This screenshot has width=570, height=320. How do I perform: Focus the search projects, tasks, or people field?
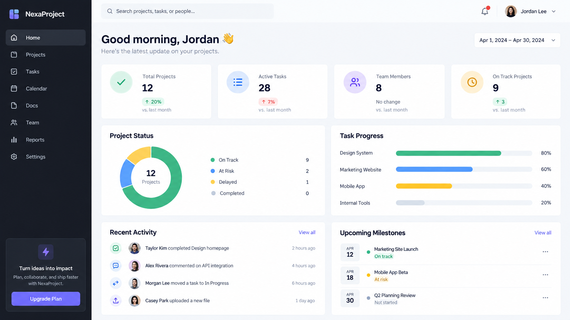[187, 11]
